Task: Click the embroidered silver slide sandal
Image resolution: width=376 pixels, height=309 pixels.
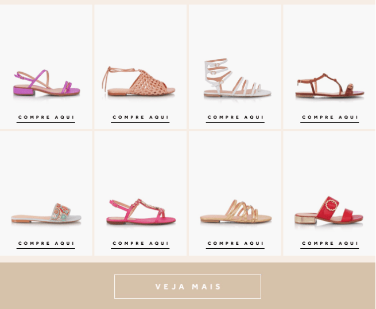Action: 46,213
